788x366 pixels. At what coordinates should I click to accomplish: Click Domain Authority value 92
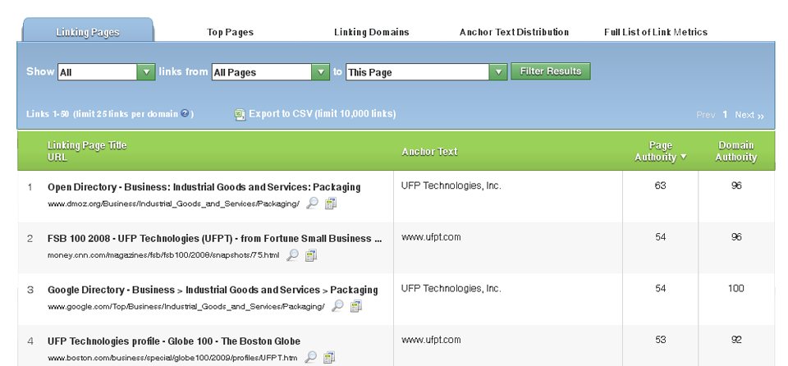point(736,340)
